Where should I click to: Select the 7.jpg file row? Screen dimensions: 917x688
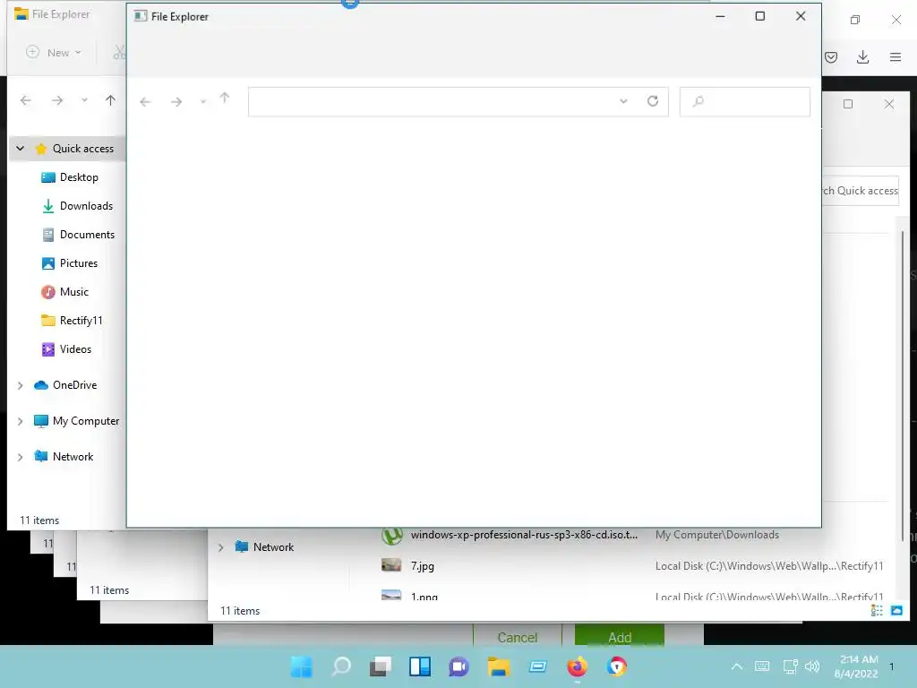pos(631,566)
